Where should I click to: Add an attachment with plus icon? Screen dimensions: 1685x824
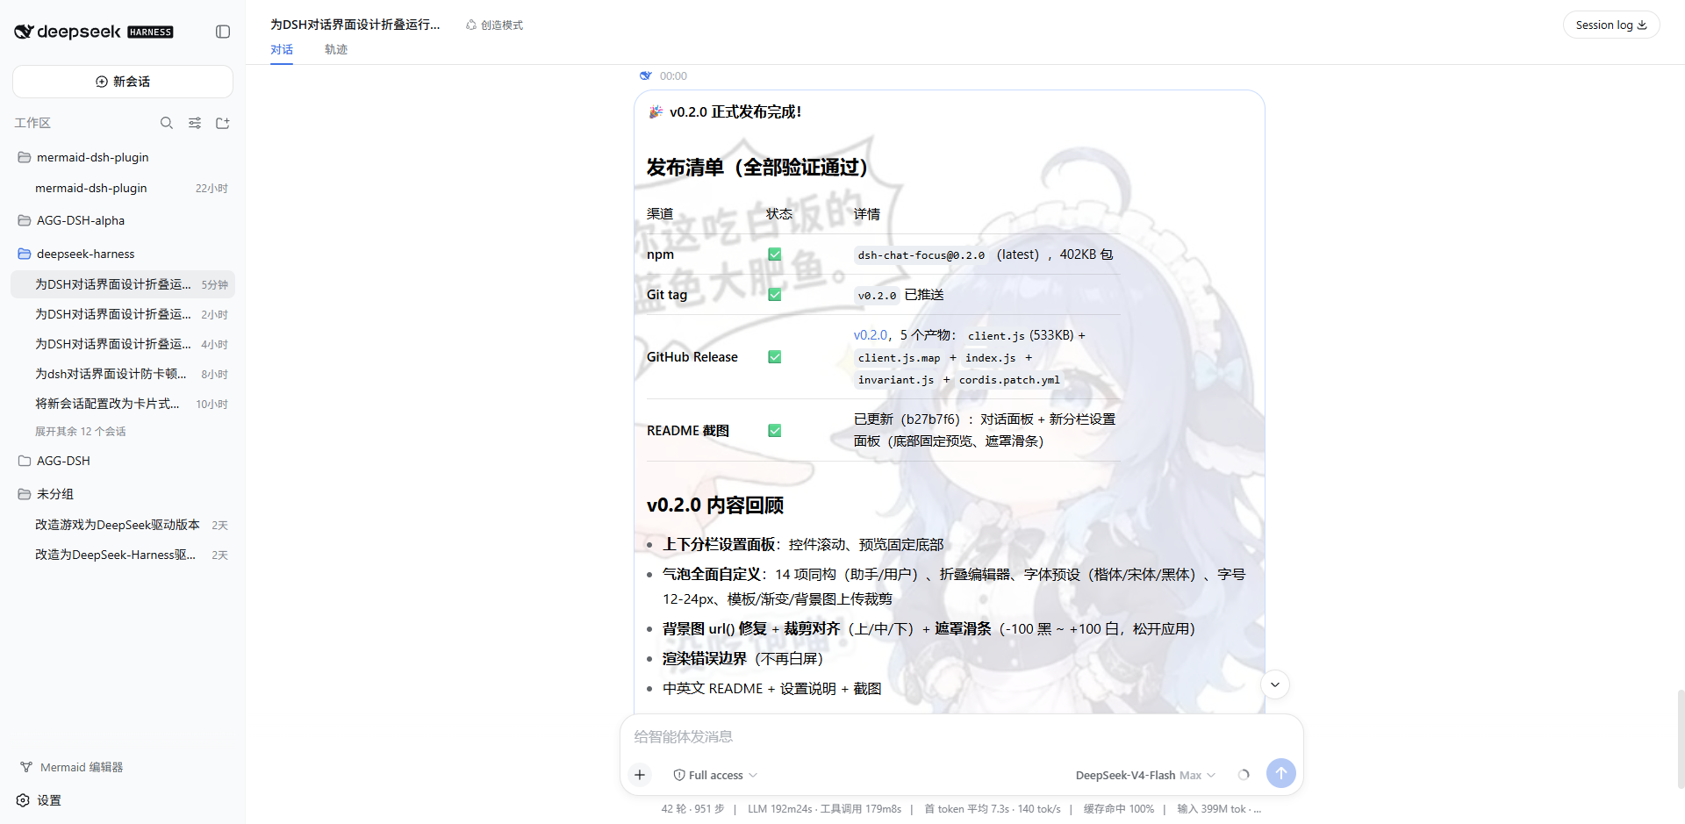tap(640, 775)
